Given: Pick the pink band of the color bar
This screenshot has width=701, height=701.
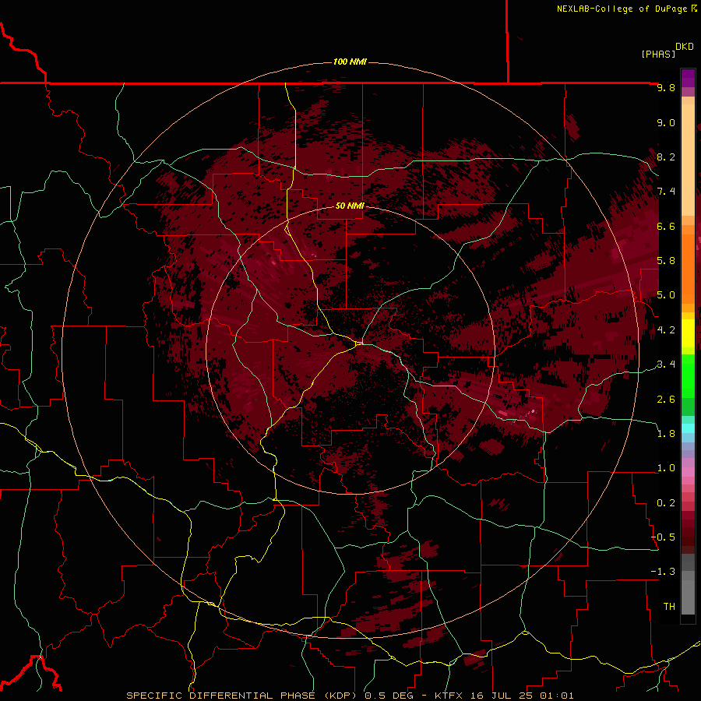Looking at the screenshot, I should point(688,472).
